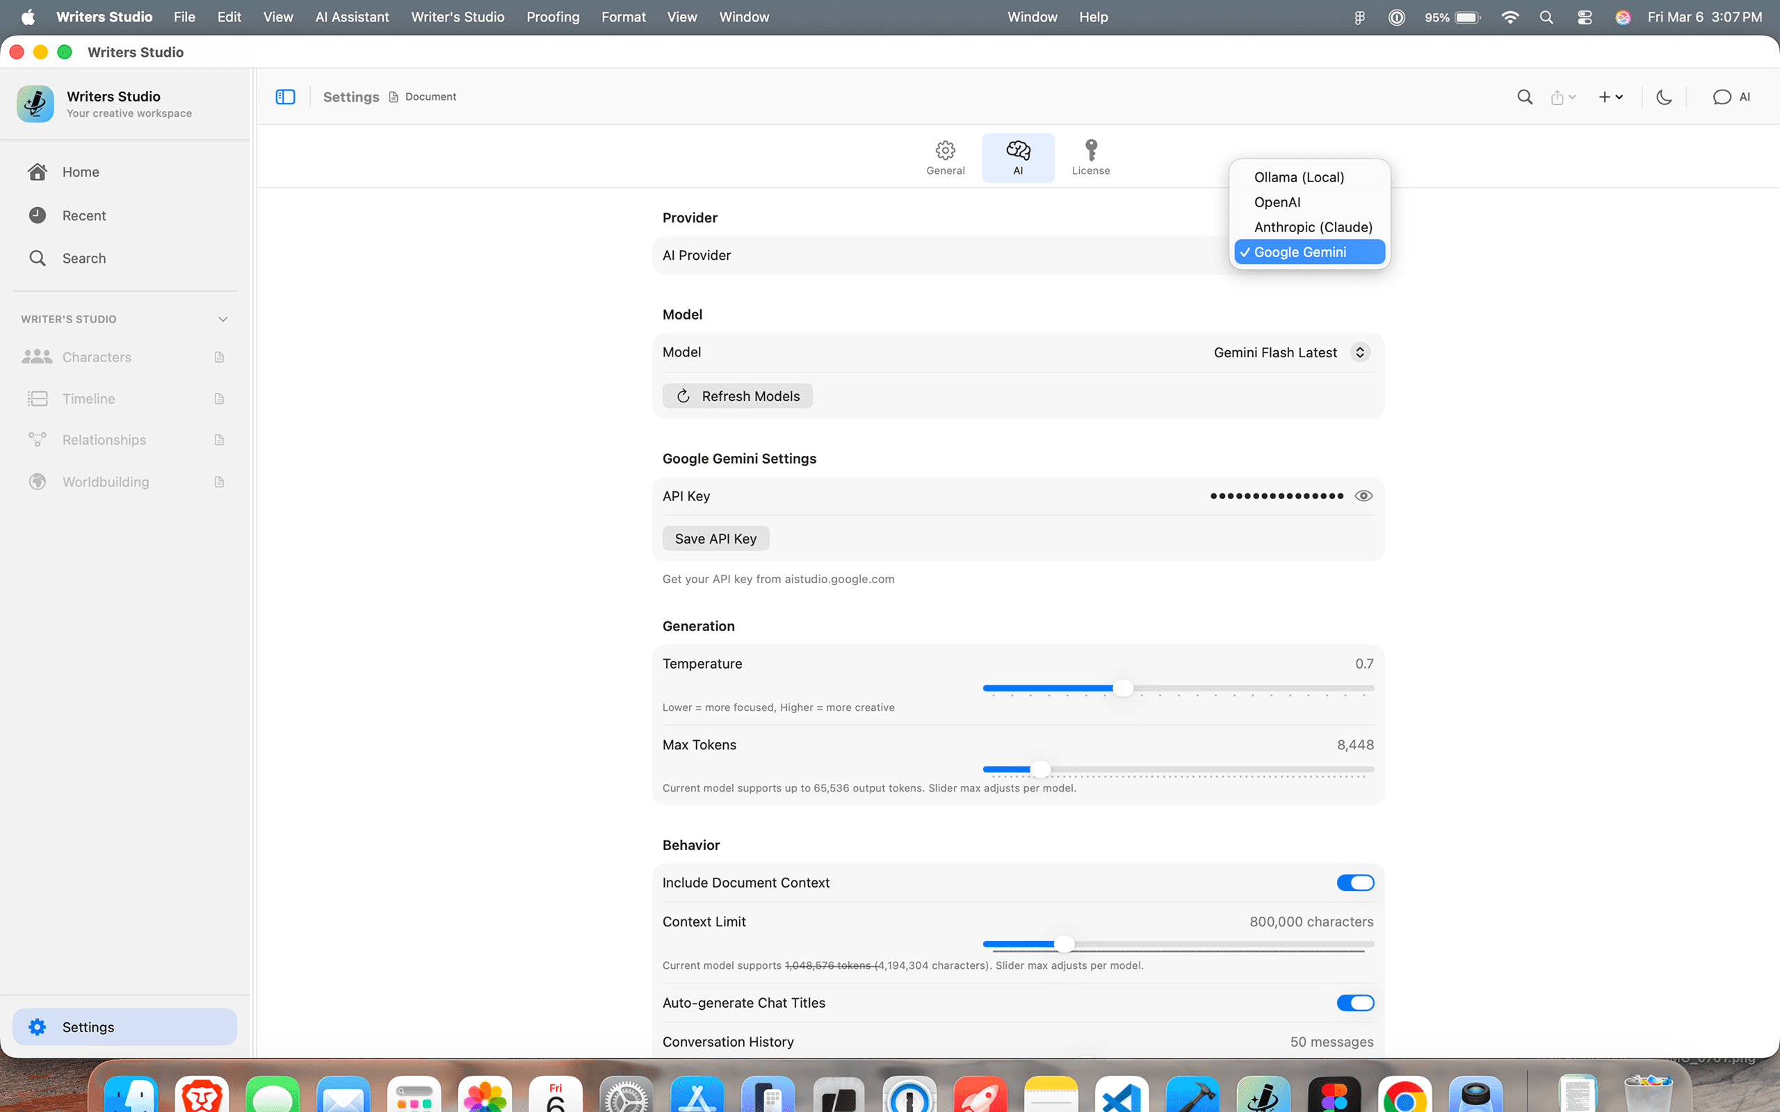Open the License key settings icon
The width and height of the screenshot is (1780, 1112).
point(1090,156)
